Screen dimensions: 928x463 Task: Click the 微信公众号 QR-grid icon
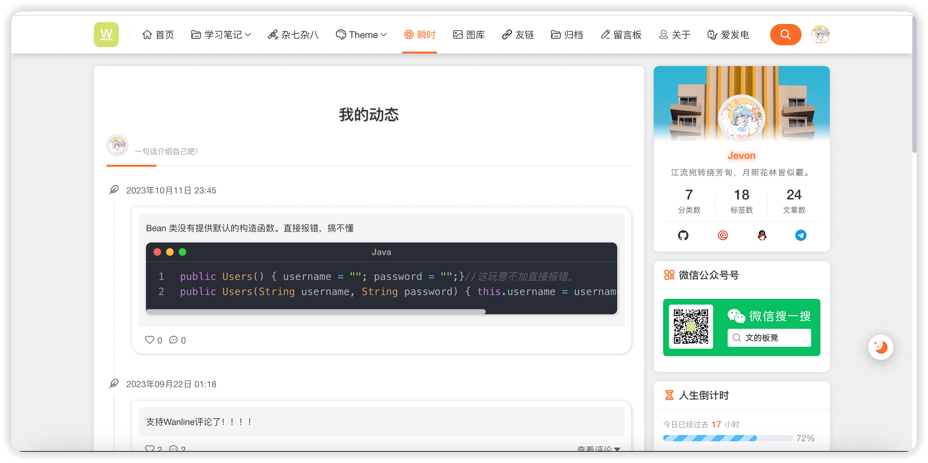click(669, 275)
